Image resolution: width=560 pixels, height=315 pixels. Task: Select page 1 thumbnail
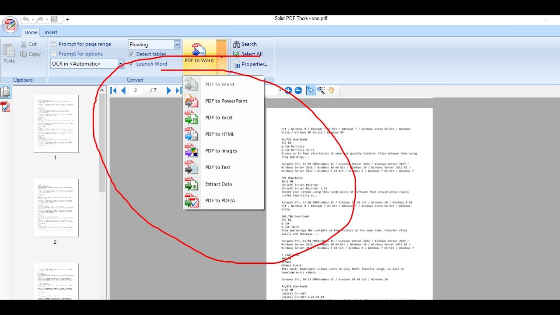56,124
